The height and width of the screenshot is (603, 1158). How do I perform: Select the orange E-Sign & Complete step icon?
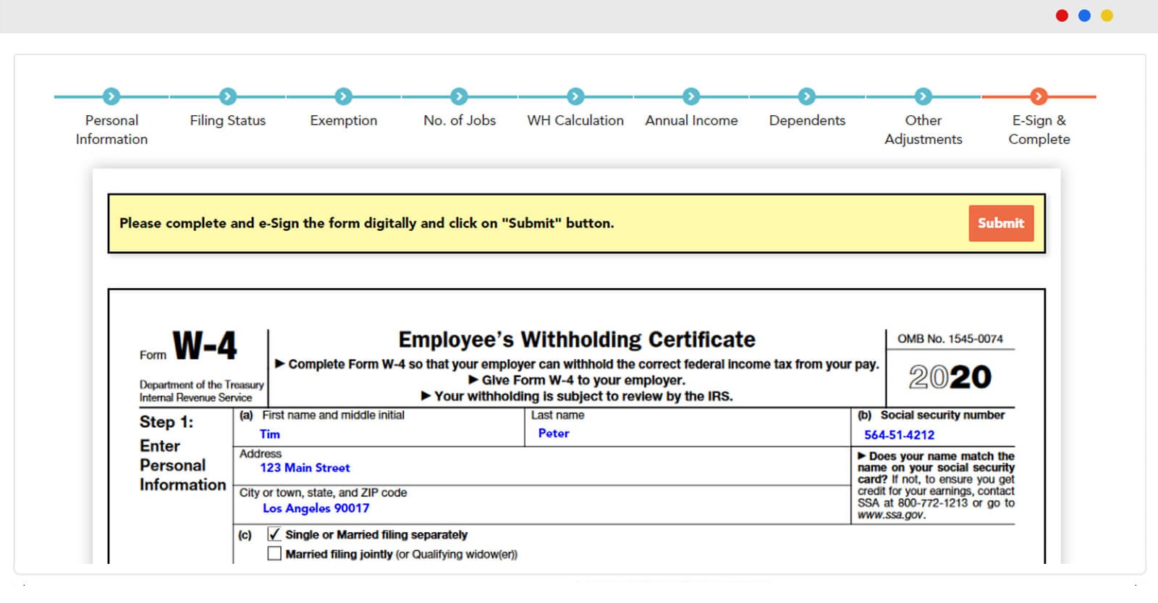[x=1039, y=96]
